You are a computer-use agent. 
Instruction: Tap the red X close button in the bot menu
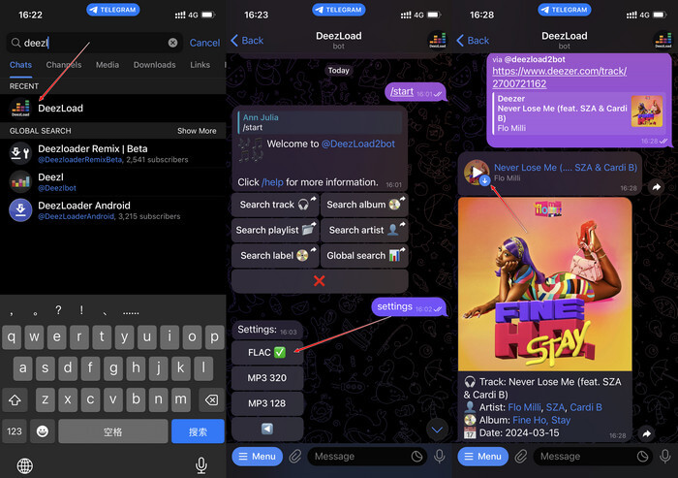coord(320,281)
